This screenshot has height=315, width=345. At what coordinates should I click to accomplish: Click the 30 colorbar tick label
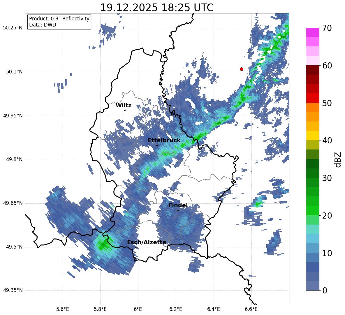[327, 178]
